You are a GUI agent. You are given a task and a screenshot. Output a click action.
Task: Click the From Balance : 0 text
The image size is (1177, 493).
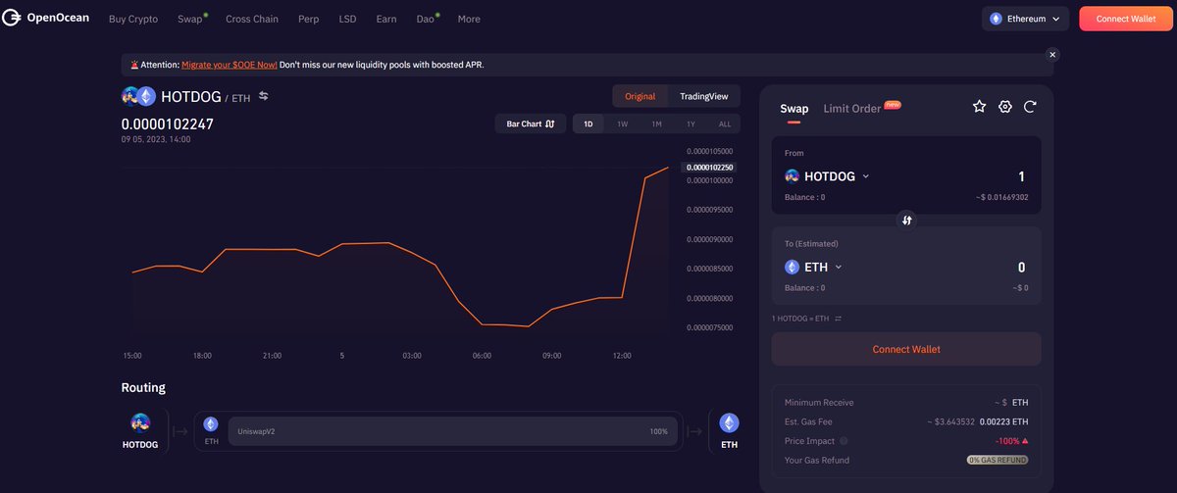pyautogui.click(x=804, y=197)
